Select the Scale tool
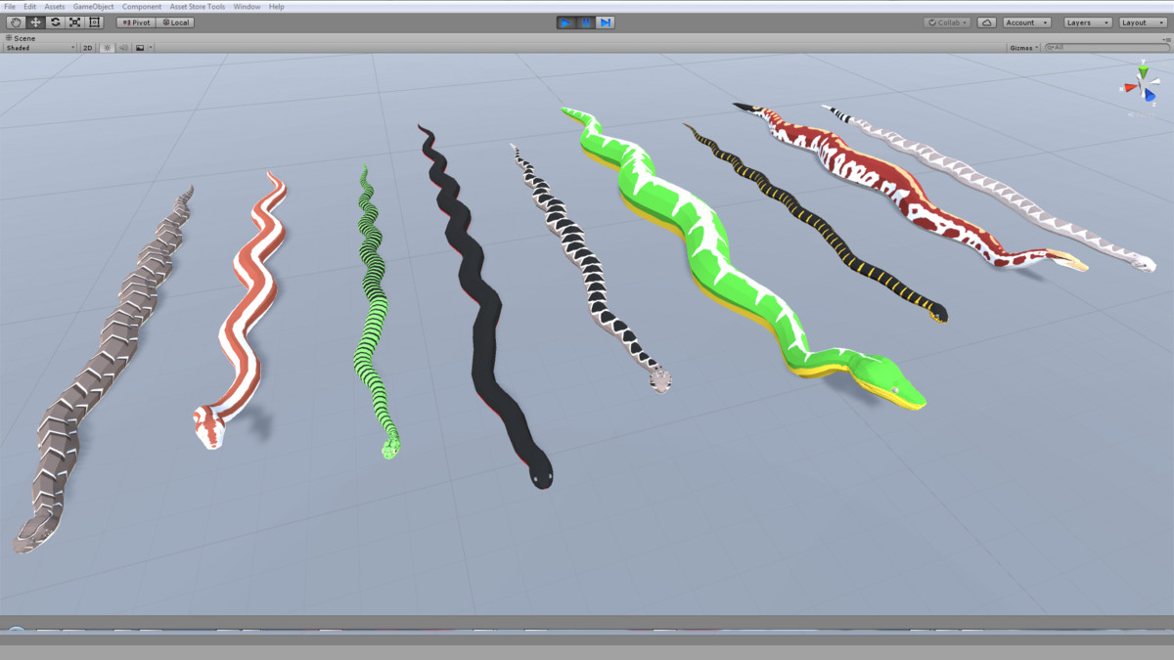1174x660 pixels. click(75, 22)
